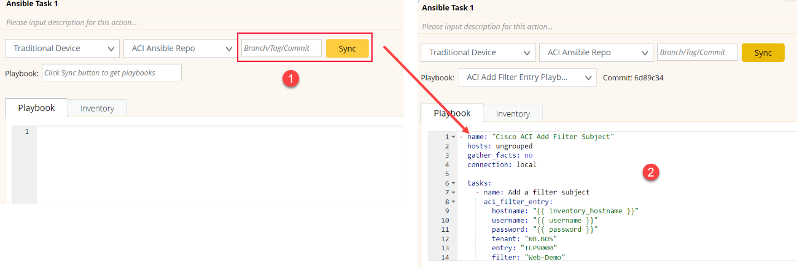This screenshot has height=268, width=797.
Task: Select the Inventory tab above the empty editor
Action: point(97,108)
